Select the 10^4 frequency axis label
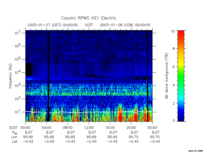The image size is (203, 152). click(x=18, y=72)
